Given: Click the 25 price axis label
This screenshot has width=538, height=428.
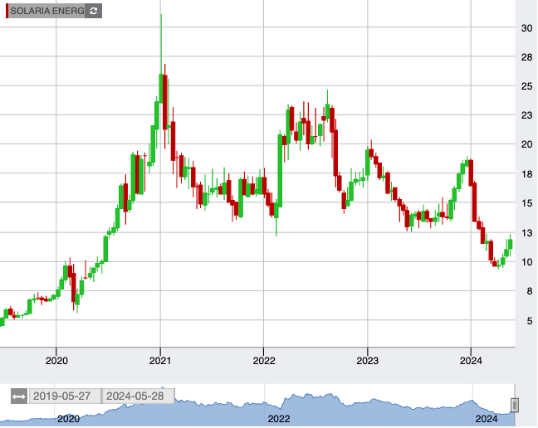Looking at the screenshot, I should coord(526,86).
